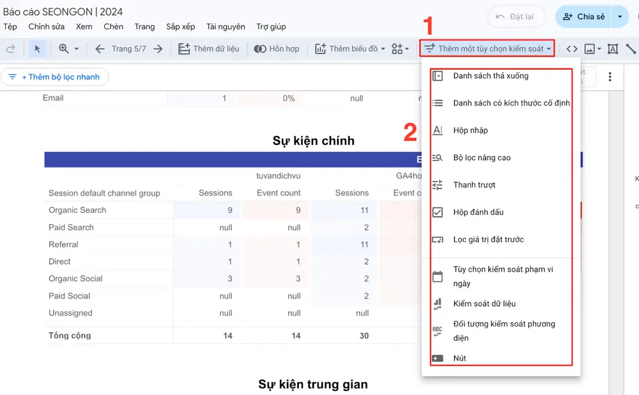Open the Sắp xếp menu

tap(181, 27)
